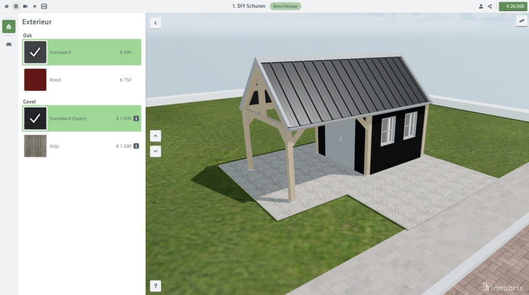The width and height of the screenshot is (529, 295).
Task: Share the design via share icon
Action: tap(490, 6)
